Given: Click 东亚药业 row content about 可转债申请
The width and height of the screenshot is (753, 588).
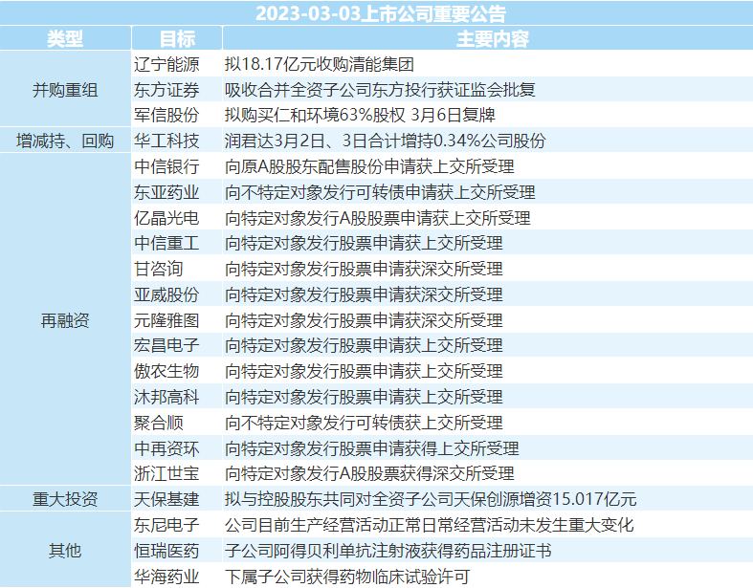Looking at the screenshot, I should (380, 192).
